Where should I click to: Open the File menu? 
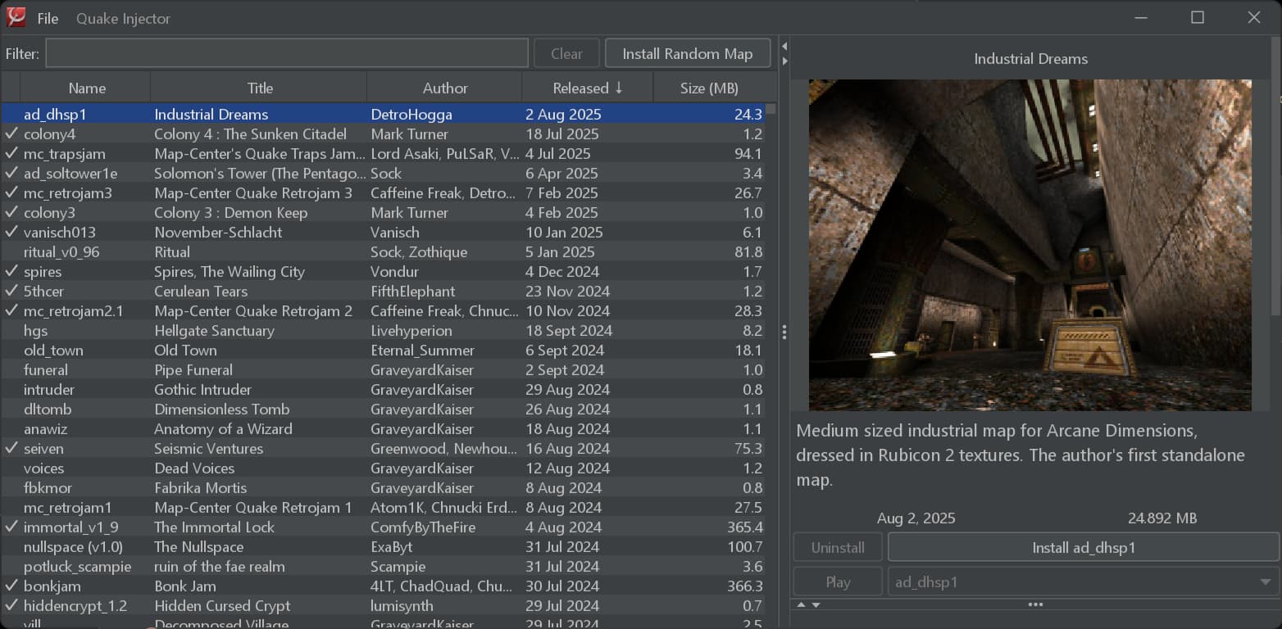(x=48, y=18)
